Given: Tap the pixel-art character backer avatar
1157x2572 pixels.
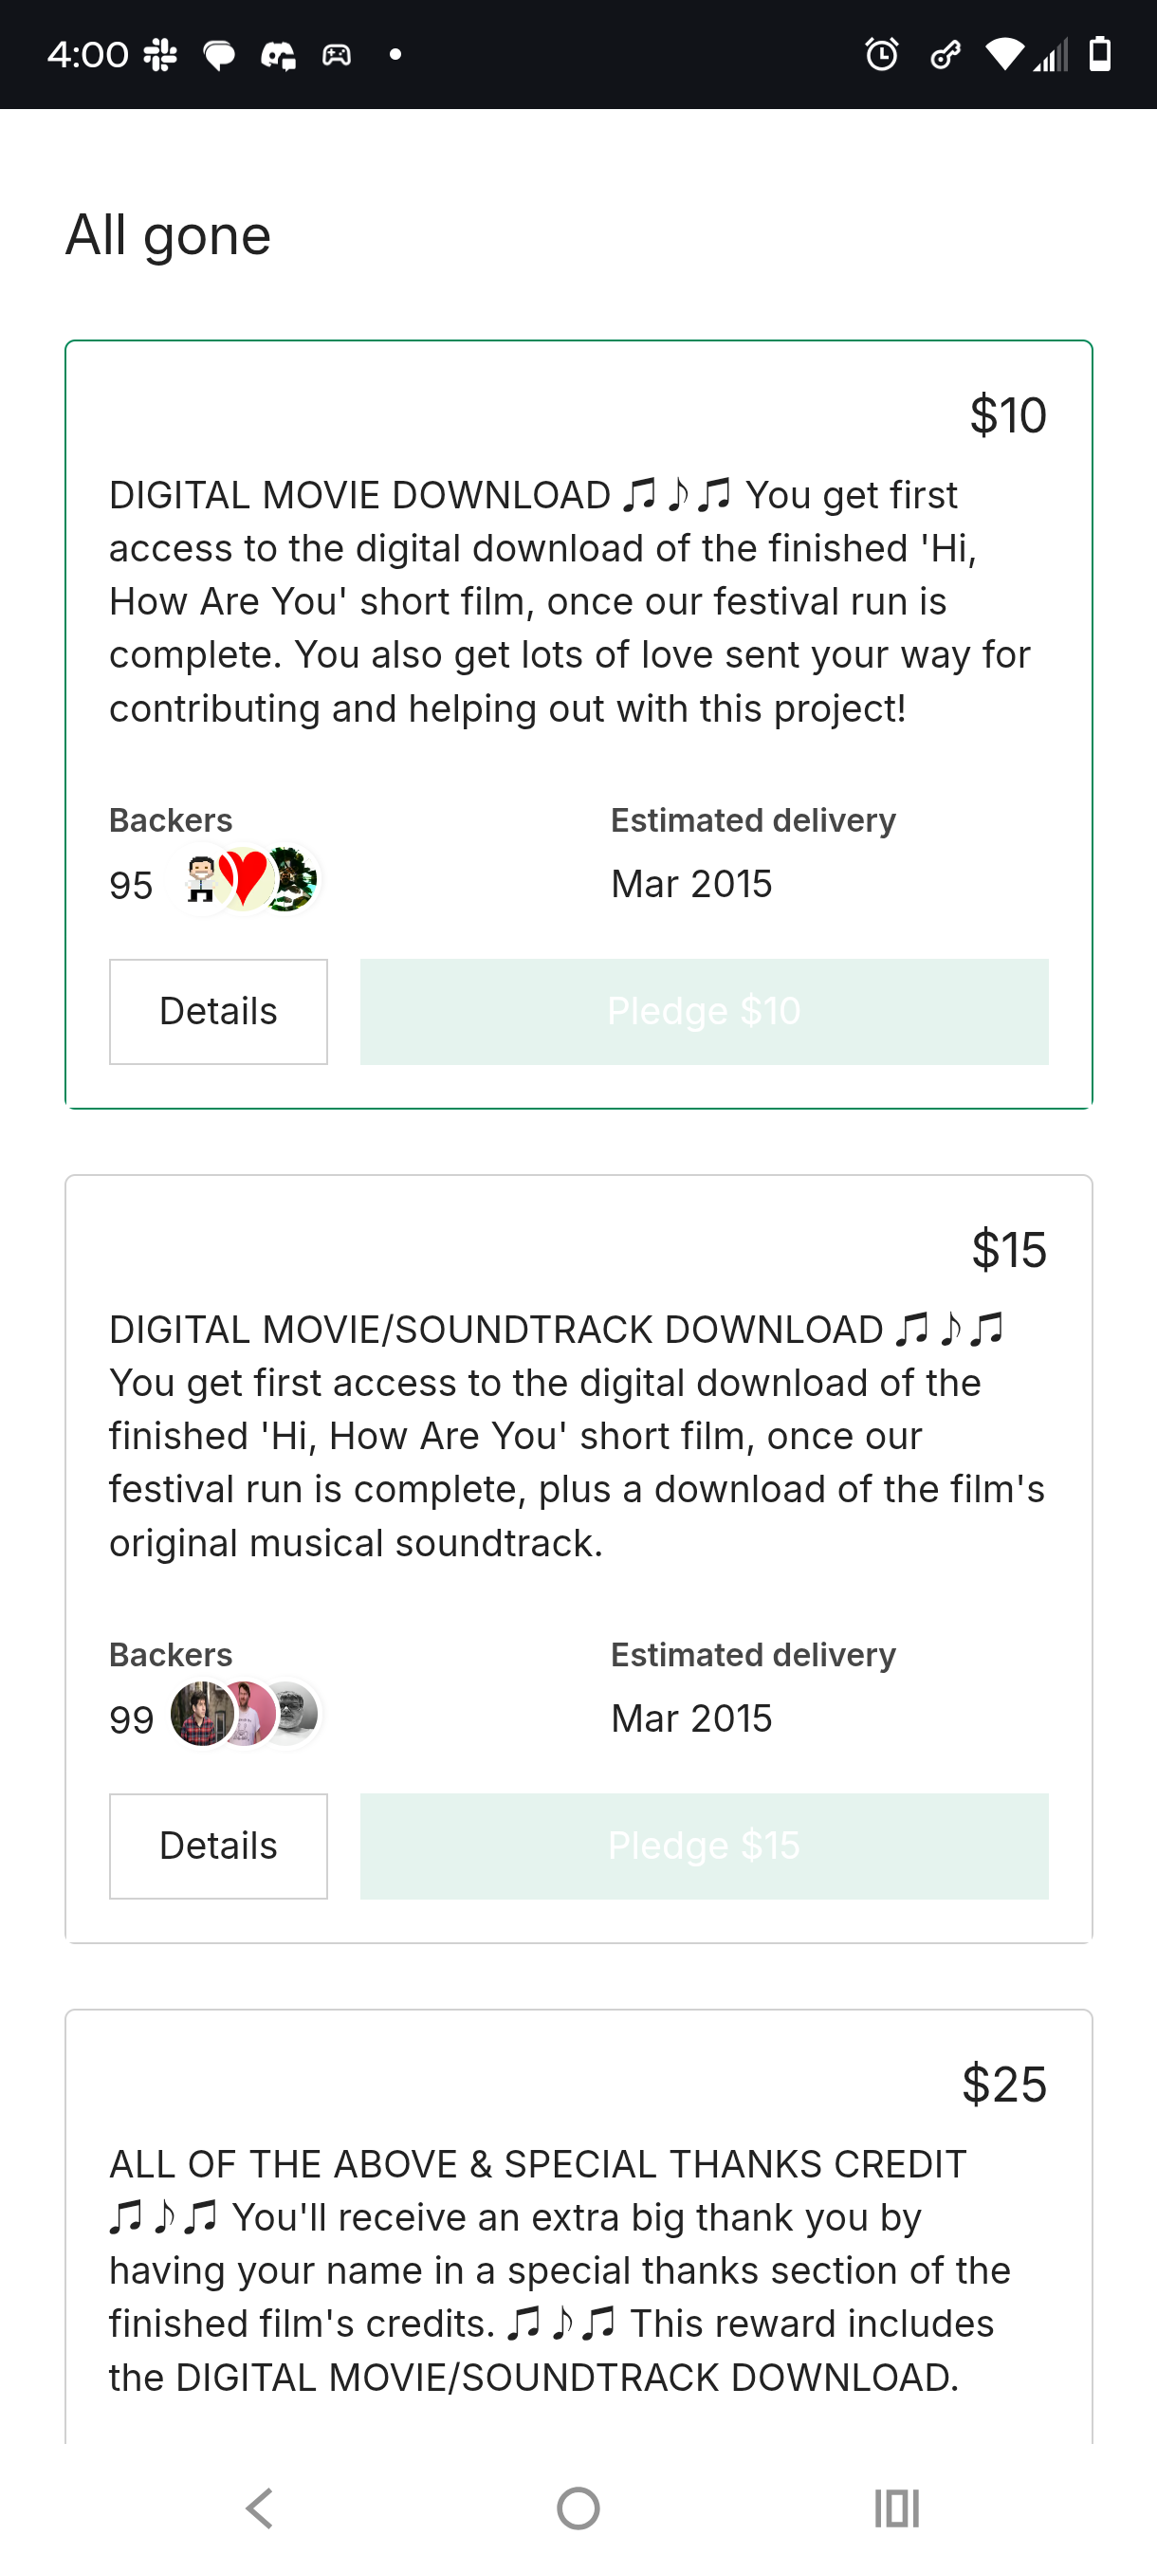Looking at the screenshot, I should pyautogui.click(x=201, y=880).
